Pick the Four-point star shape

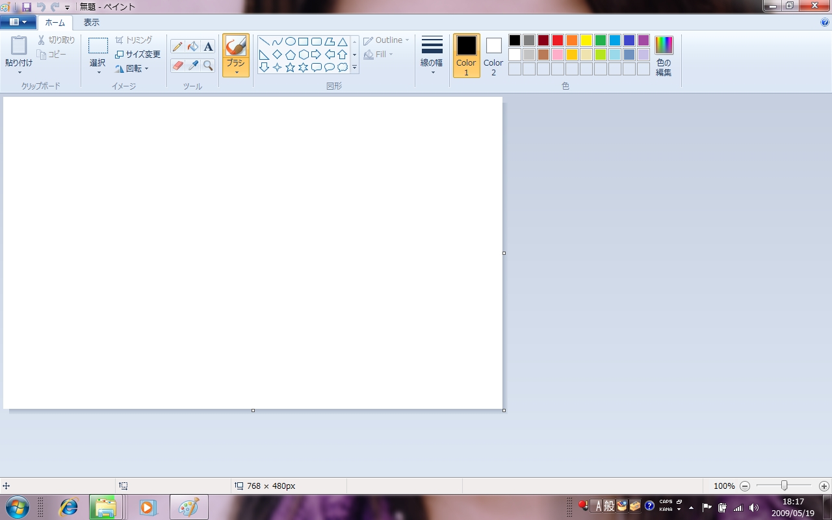[278, 67]
